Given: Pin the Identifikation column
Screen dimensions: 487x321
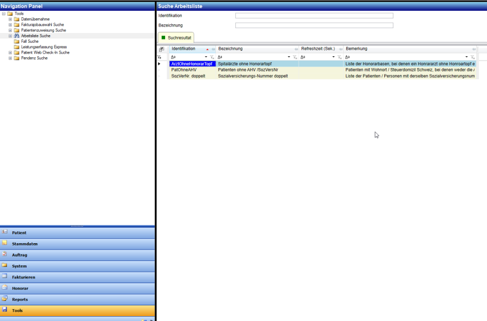Looking at the screenshot, I should tap(213, 49).
